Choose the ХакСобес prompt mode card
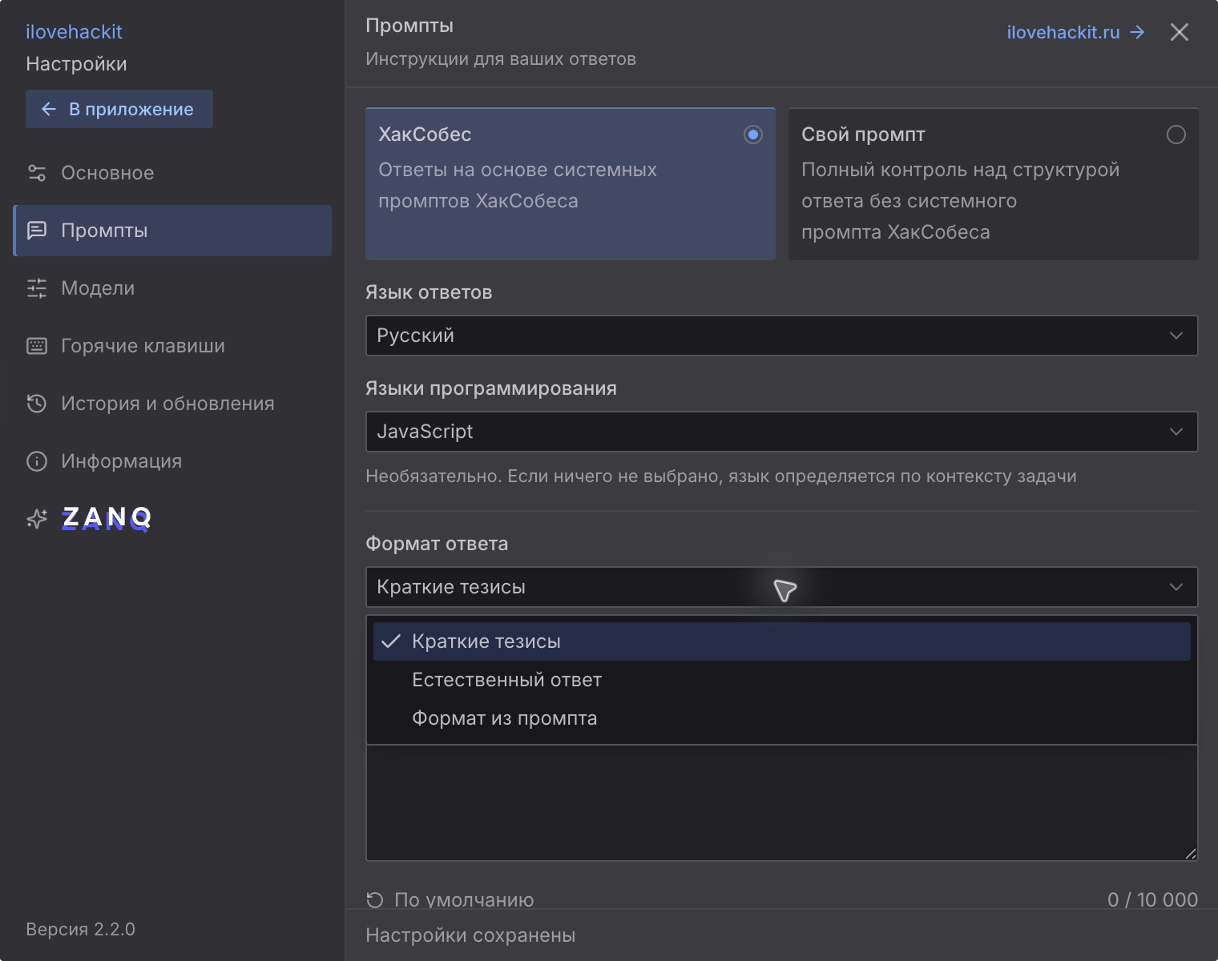The height and width of the screenshot is (961, 1218). tap(571, 183)
